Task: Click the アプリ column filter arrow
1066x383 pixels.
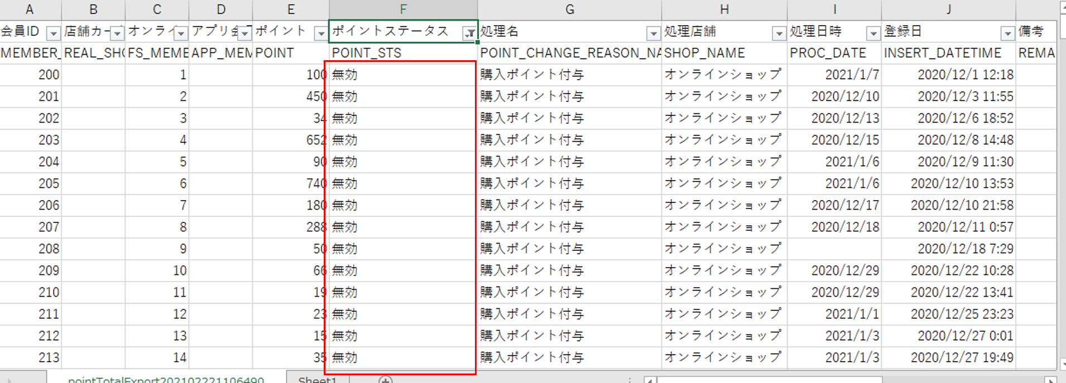Action: point(244,33)
